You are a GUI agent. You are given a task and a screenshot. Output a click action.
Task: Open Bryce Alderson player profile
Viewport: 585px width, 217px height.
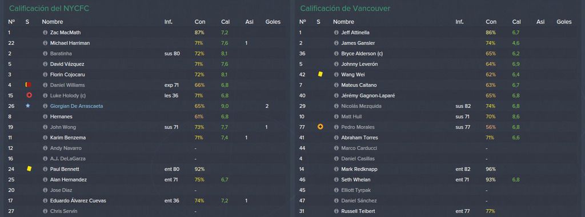point(362,54)
